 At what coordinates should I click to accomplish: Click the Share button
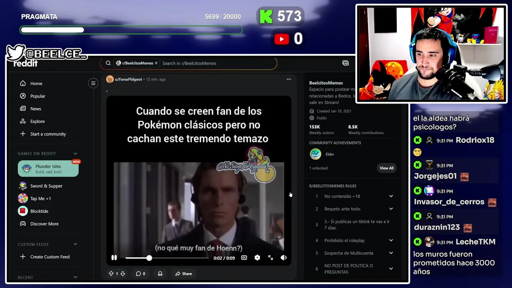(x=184, y=274)
